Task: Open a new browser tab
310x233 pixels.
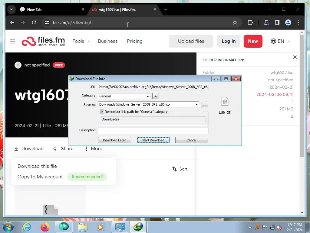Action: point(166,9)
